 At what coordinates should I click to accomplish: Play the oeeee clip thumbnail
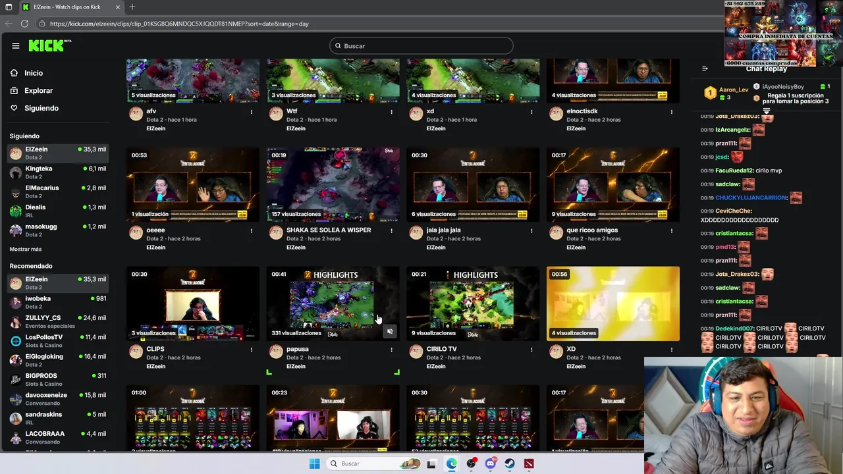[x=193, y=184]
